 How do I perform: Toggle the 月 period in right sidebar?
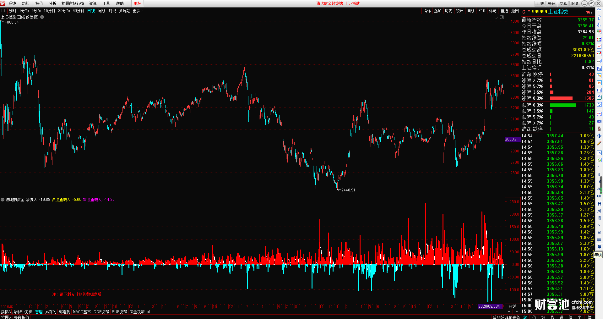pos(599,218)
